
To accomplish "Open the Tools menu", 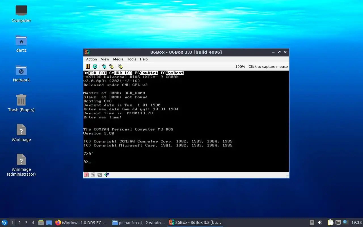I will pos(131,59).
